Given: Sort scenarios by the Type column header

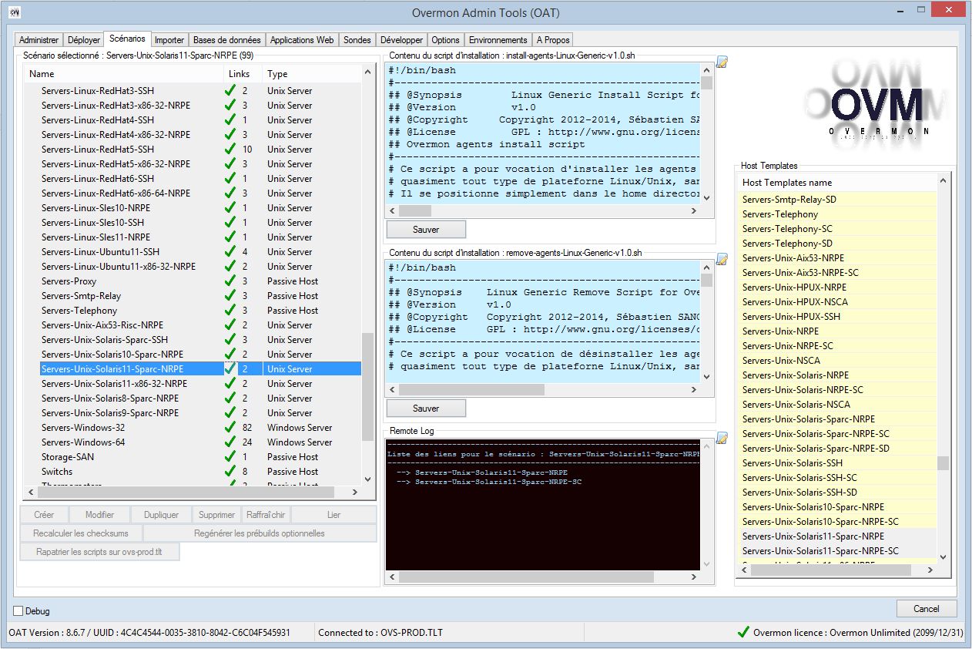Looking at the screenshot, I should pos(312,74).
